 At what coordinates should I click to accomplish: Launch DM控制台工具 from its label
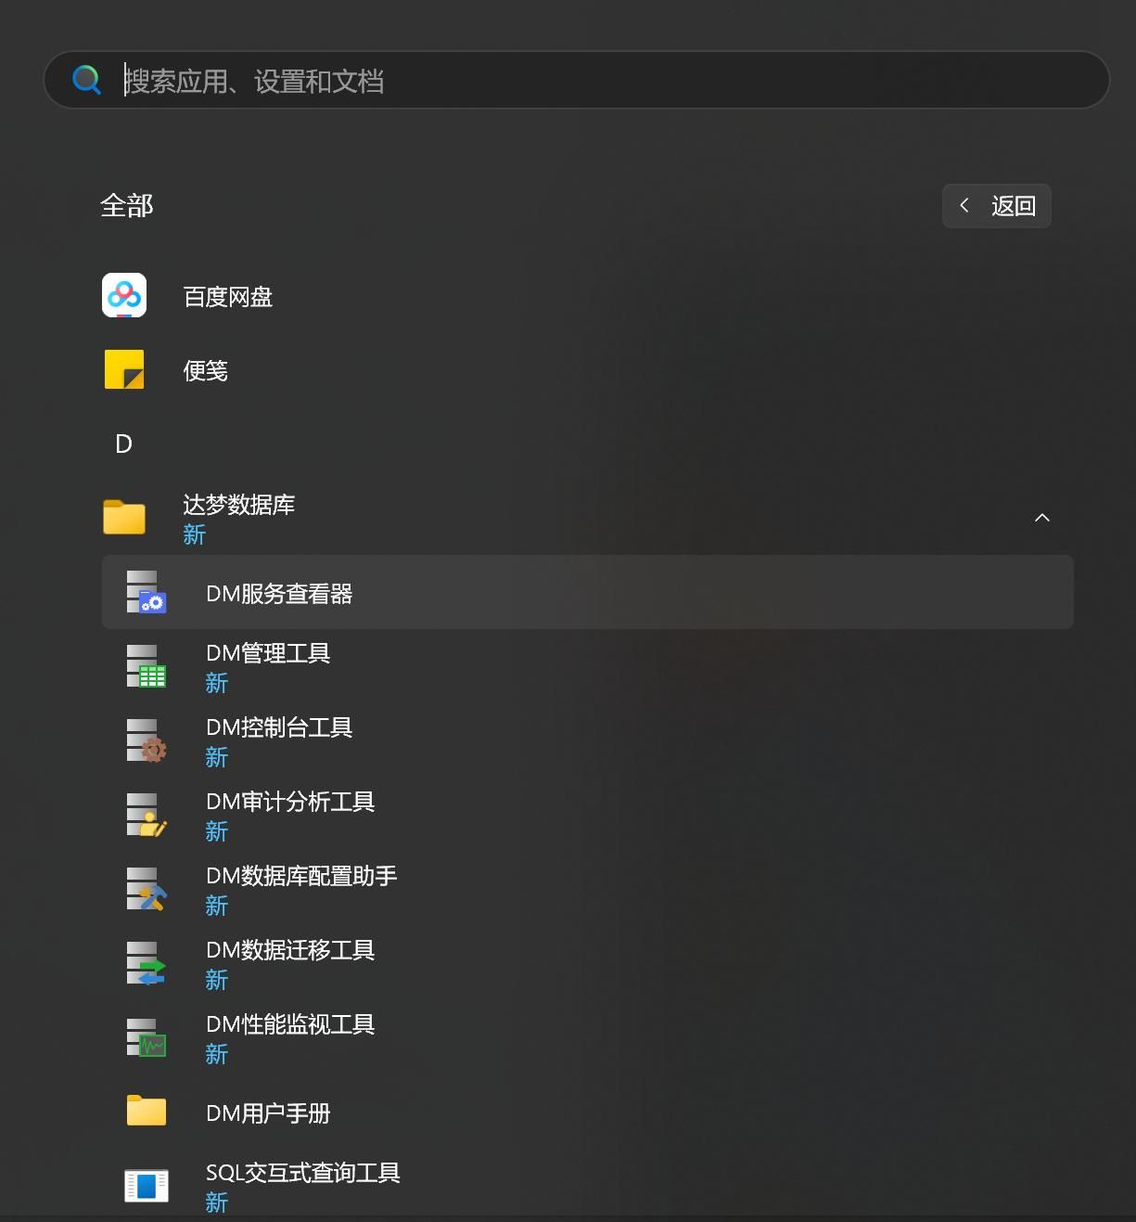tap(279, 727)
